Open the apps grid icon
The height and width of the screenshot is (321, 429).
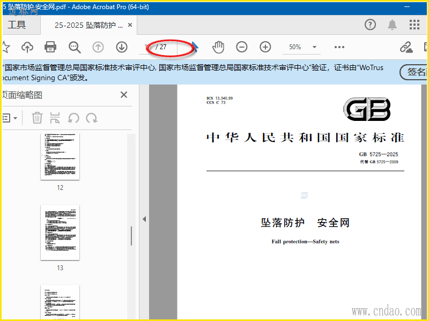click(415, 25)
